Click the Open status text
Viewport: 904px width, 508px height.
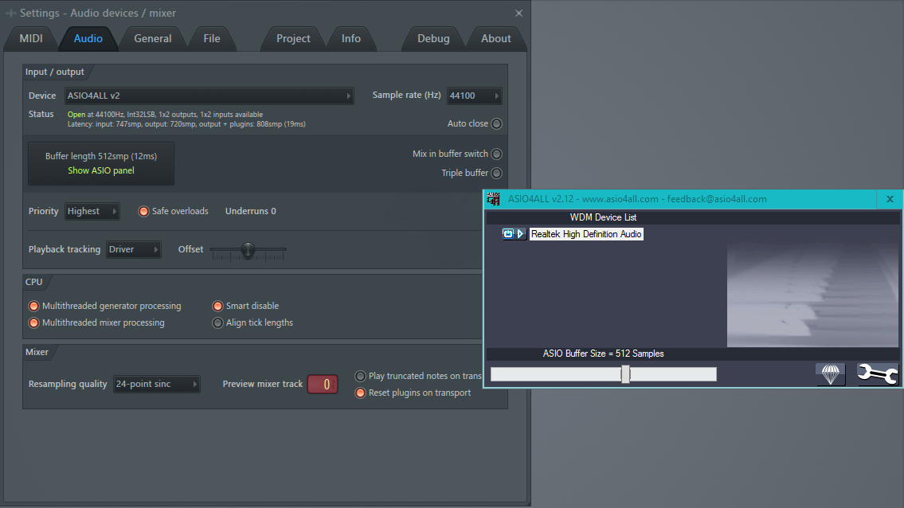coord(76,114)
